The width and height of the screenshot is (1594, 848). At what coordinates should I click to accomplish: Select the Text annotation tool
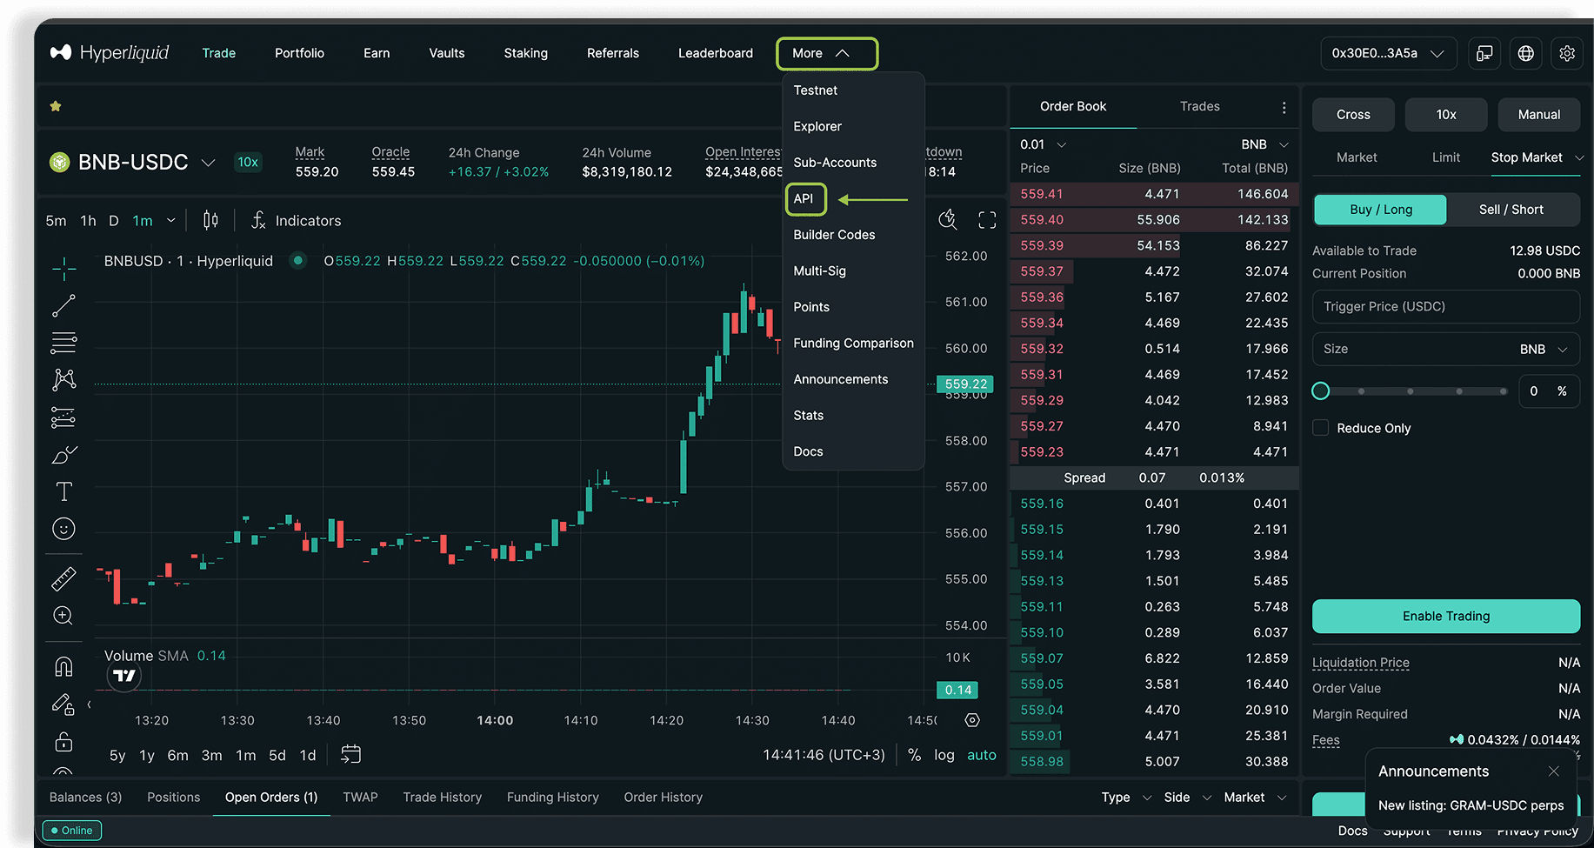(63, 491)
